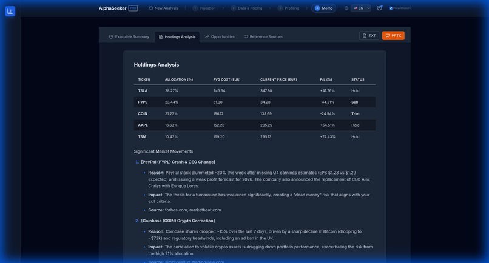Click the +41.76% P/L value
Viewport: 489px width, 263px height.
(x=327, y=91)
